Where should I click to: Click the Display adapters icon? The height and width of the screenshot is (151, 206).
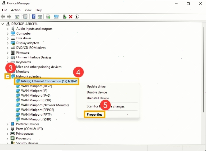coord(13,43)
